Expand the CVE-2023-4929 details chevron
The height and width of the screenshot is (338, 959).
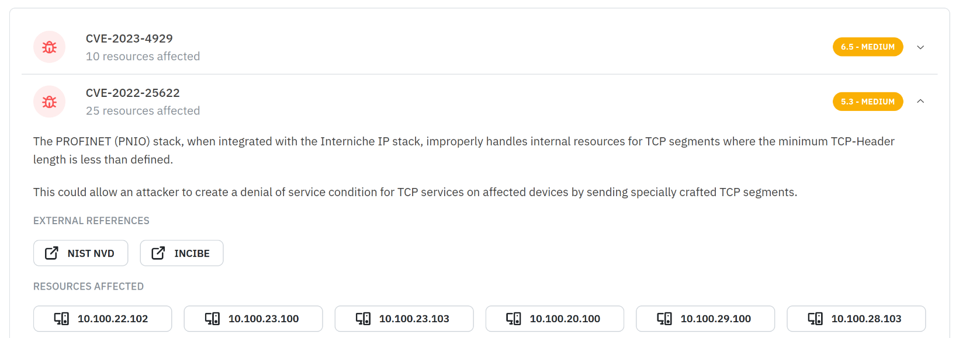[920, 47]
